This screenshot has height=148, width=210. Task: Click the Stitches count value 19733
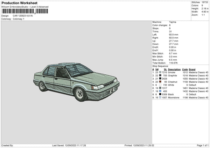(205, 2)
